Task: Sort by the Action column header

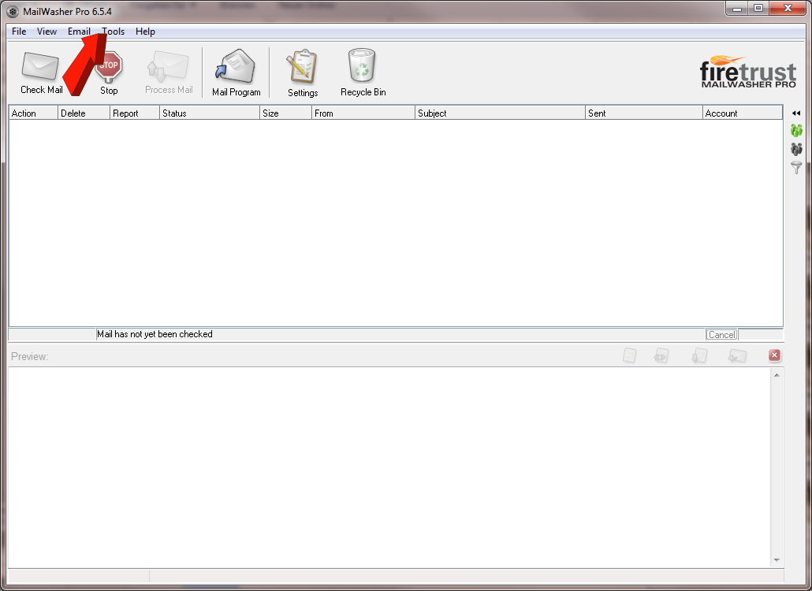Action: click(33, 113)
